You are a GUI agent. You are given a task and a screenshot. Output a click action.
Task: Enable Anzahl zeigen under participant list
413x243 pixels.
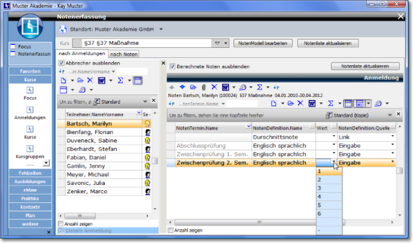click(x=61, y=224)
